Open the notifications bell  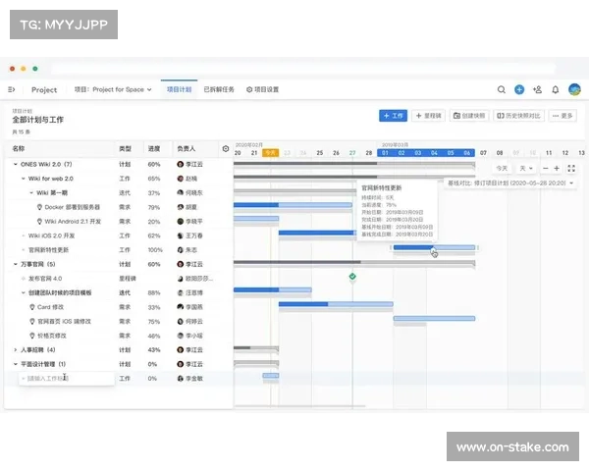555,89
